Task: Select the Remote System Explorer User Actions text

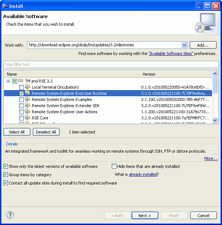Action: coord(64,112)
